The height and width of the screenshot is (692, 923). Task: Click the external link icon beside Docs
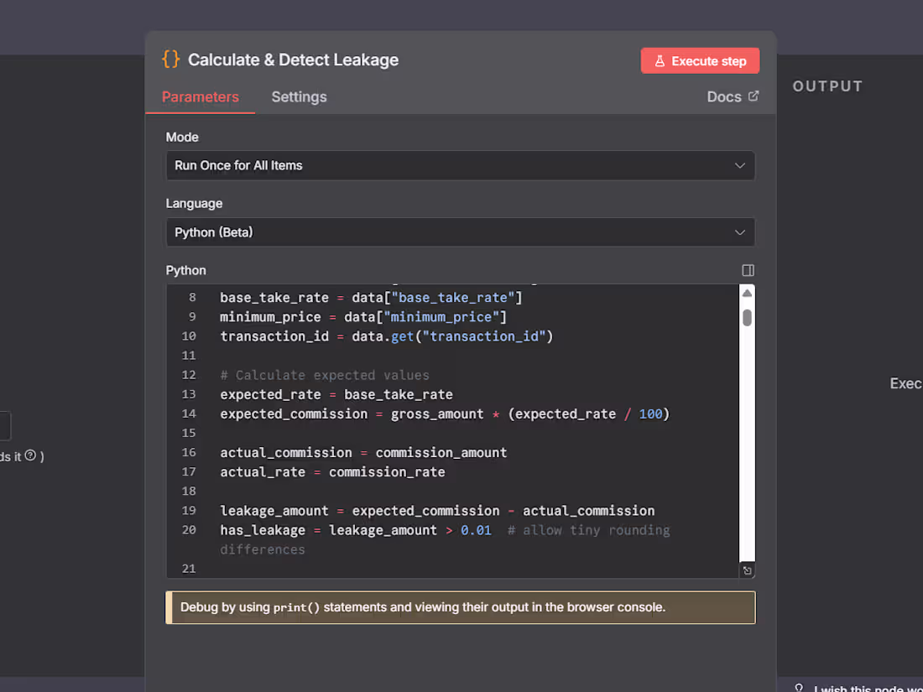coord(754,96)
